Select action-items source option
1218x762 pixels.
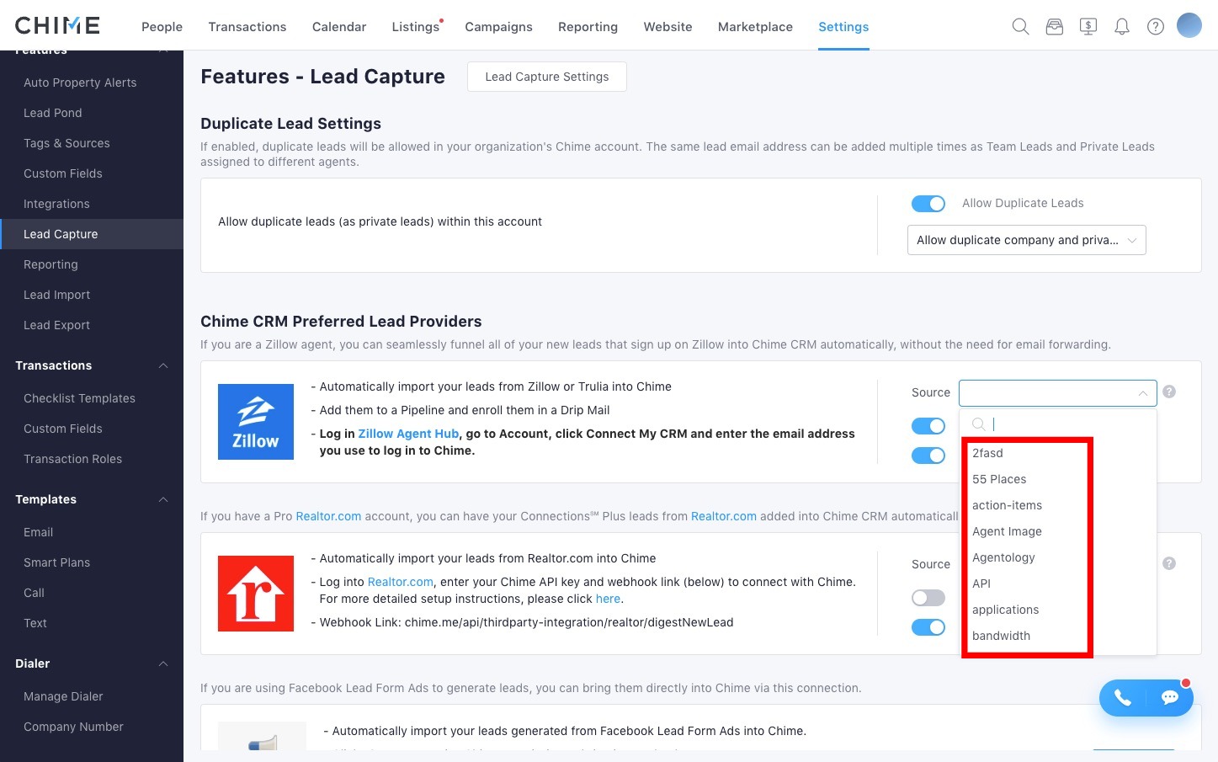1058,505
